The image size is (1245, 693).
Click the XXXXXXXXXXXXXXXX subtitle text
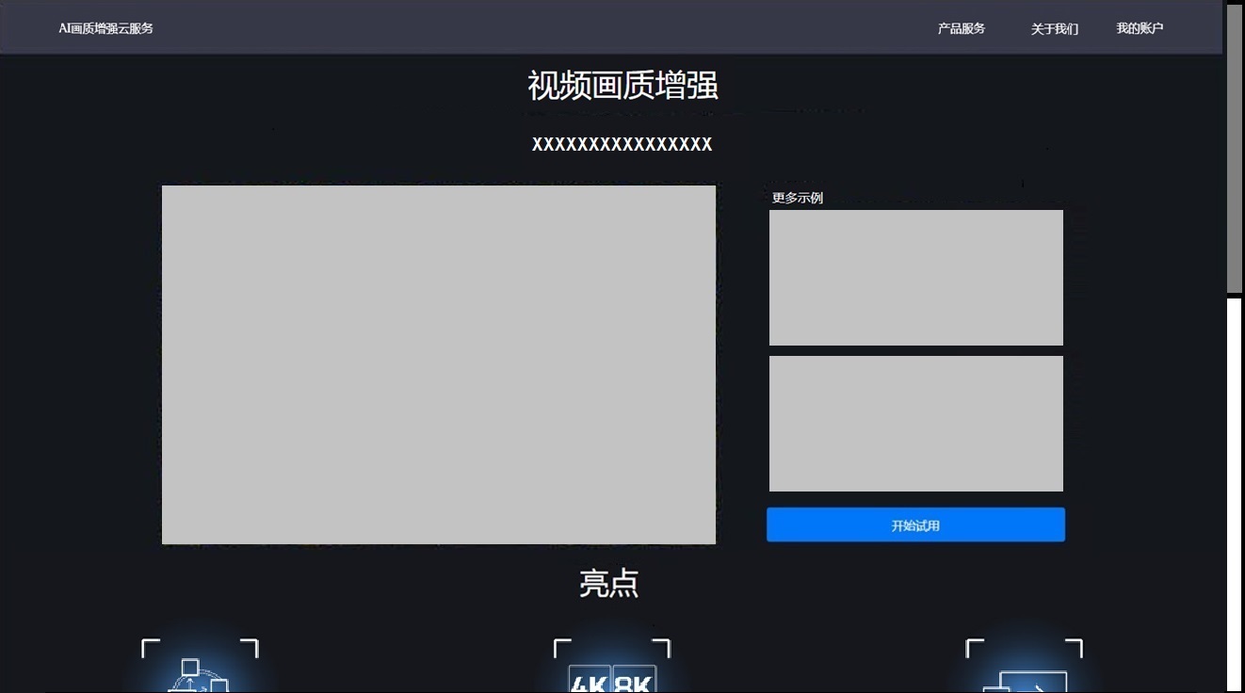(622, 144)
